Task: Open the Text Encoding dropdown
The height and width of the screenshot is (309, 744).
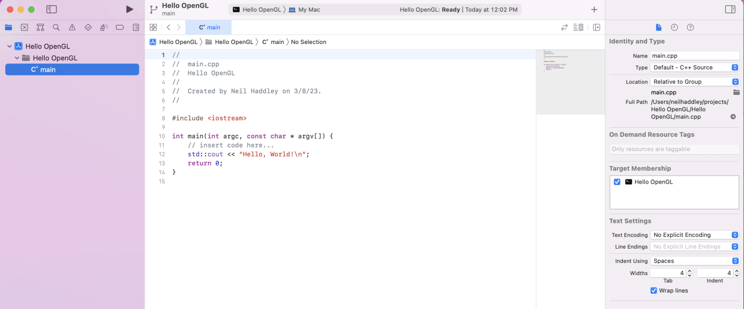Action: point(695,235)
